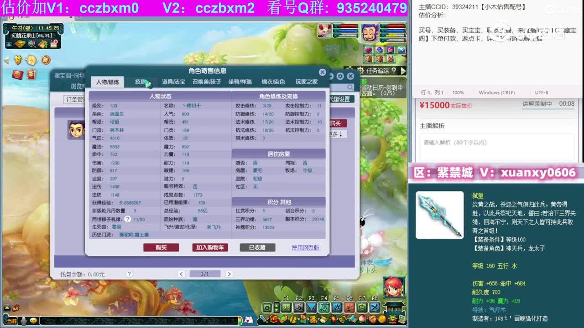Click the white pet face icon by the chat bar

249,320
